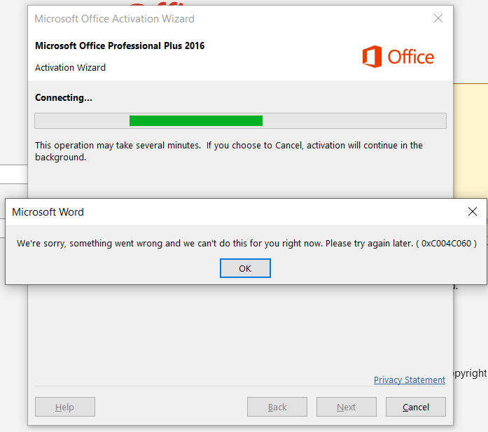Select the 0xC004C060 error code text

446,244
